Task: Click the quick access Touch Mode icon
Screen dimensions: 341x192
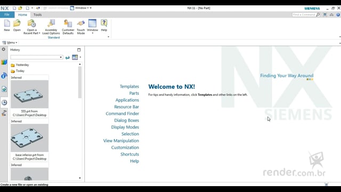Action: (x=38, y=8)
